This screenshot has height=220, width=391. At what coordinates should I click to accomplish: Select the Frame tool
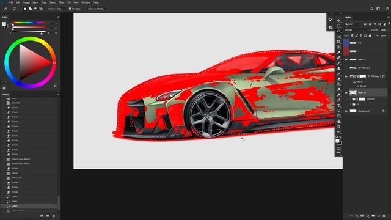(338, 47)
